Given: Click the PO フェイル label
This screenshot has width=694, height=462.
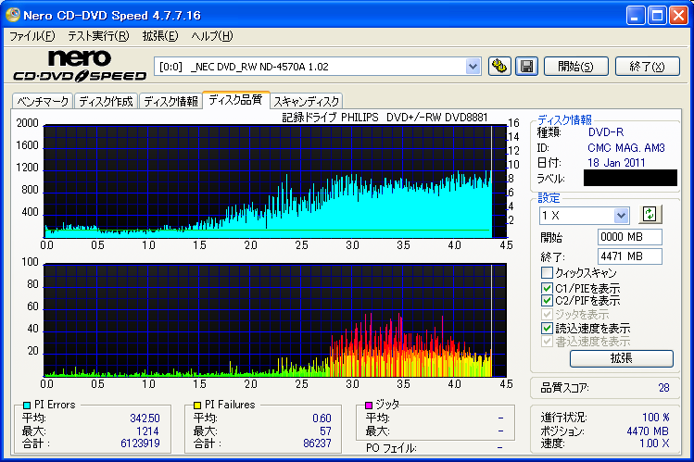Looking at the screenshot, I should (x=391, y=448).
